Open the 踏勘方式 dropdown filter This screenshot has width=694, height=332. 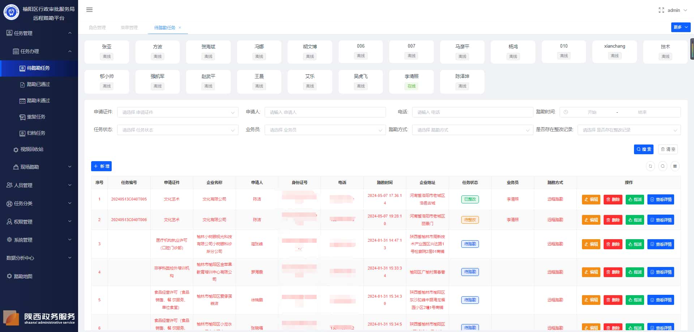pos(473,130)
